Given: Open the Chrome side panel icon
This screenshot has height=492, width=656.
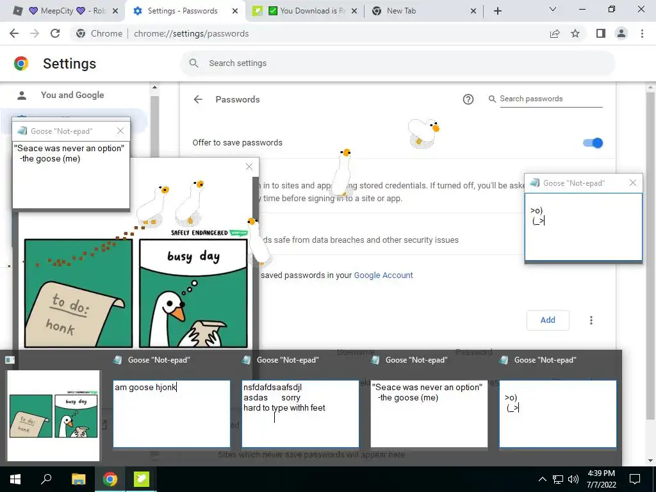Looking at the screenshot, I should [601, 33].
